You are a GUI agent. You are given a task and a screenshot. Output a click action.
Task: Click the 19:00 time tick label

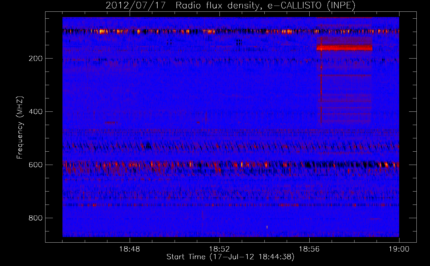(399, 249)
